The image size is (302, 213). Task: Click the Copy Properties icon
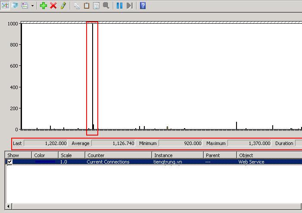(77, 6)
